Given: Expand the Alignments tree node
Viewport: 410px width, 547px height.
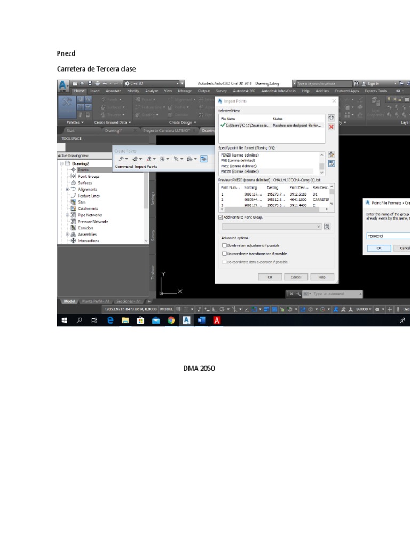Looking at the screenshot, I should point(67,190).
